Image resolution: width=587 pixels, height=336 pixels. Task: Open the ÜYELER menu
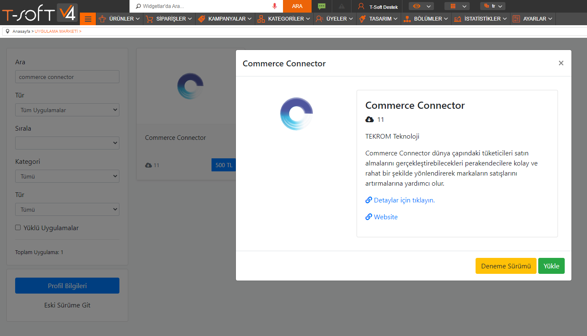[335, 19]
